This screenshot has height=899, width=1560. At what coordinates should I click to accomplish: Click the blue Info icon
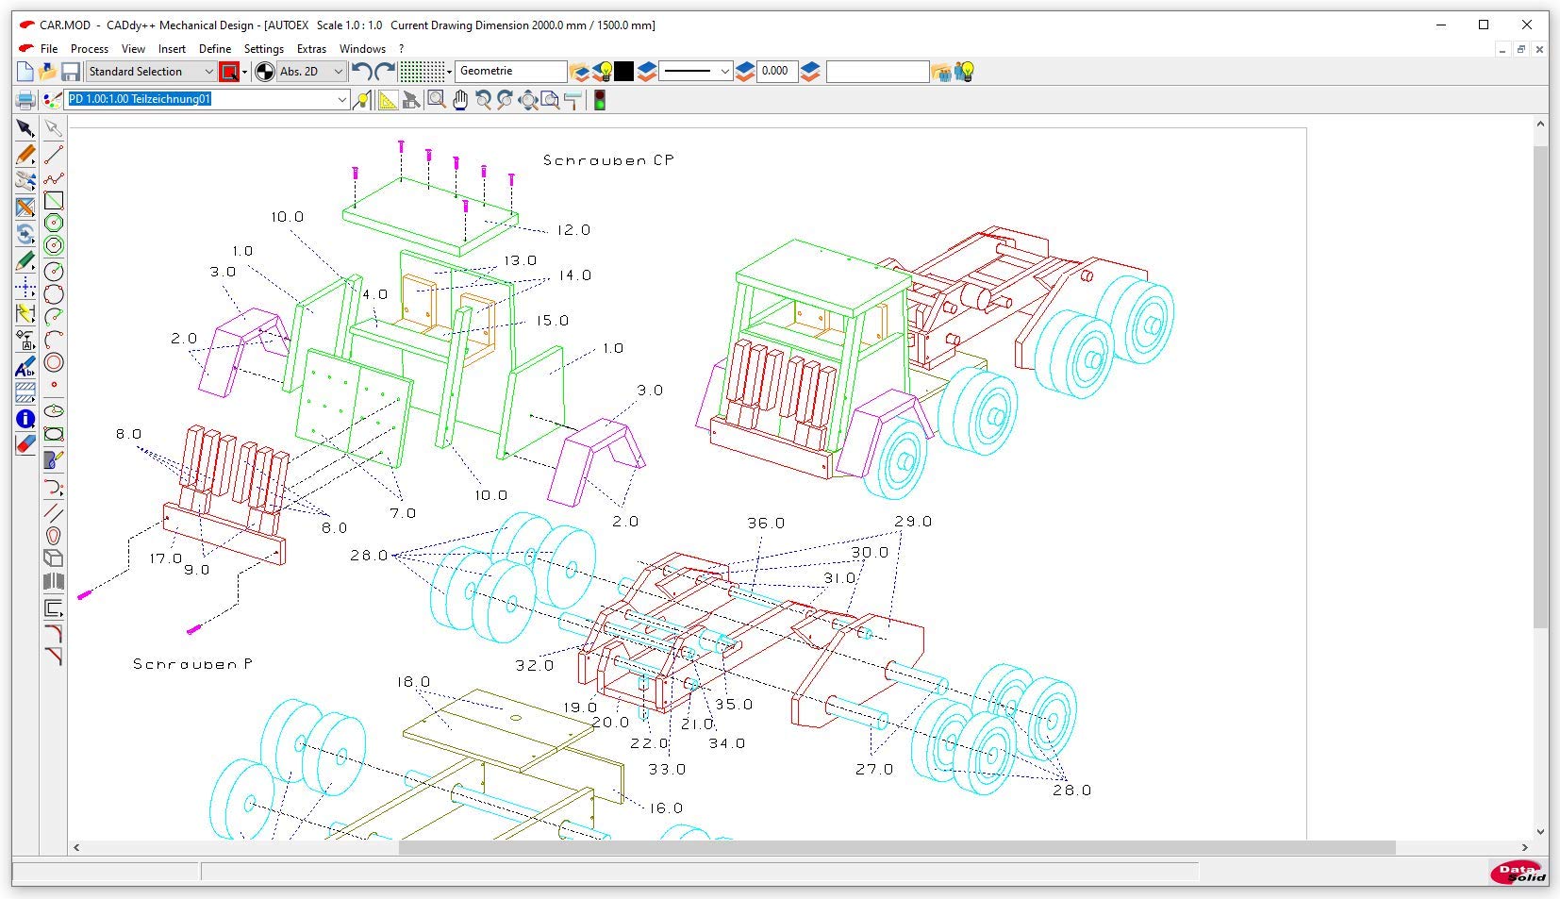(x=25, y=419)
